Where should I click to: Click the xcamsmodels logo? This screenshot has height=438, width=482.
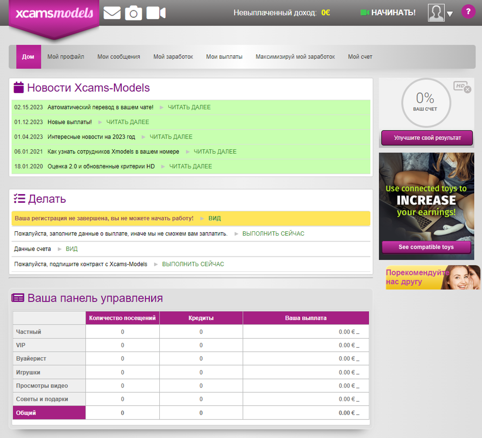pos(54,13)
